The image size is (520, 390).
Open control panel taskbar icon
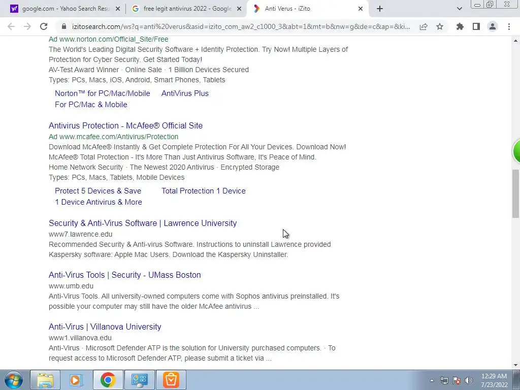(139, 380)
